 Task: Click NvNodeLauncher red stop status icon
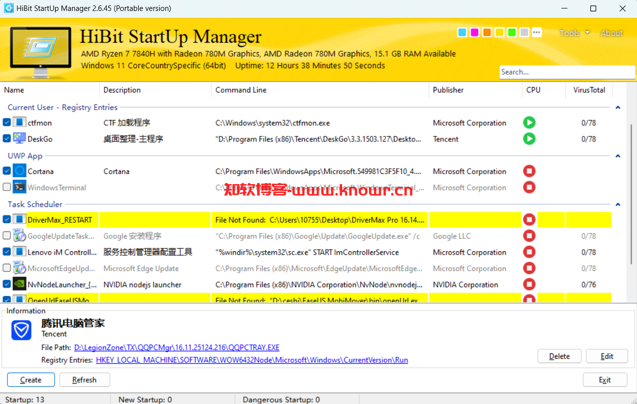(x=529, y=285)
